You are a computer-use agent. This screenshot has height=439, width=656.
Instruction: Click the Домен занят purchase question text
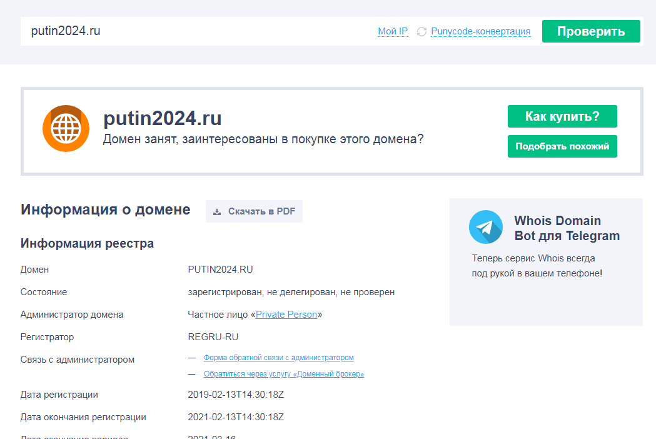pyautogui.click(x=263, y=139)
